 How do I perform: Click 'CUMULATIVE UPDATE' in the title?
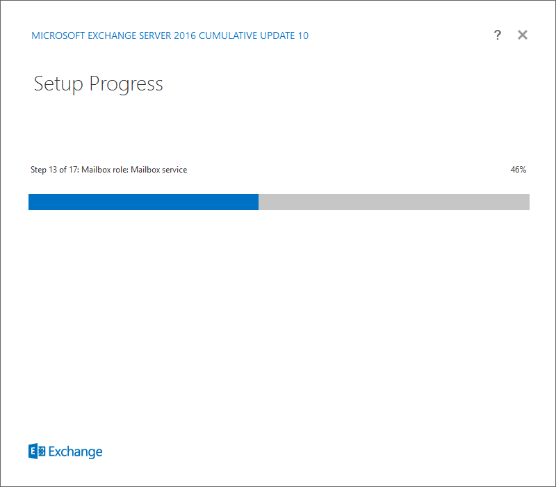[247, 35]
